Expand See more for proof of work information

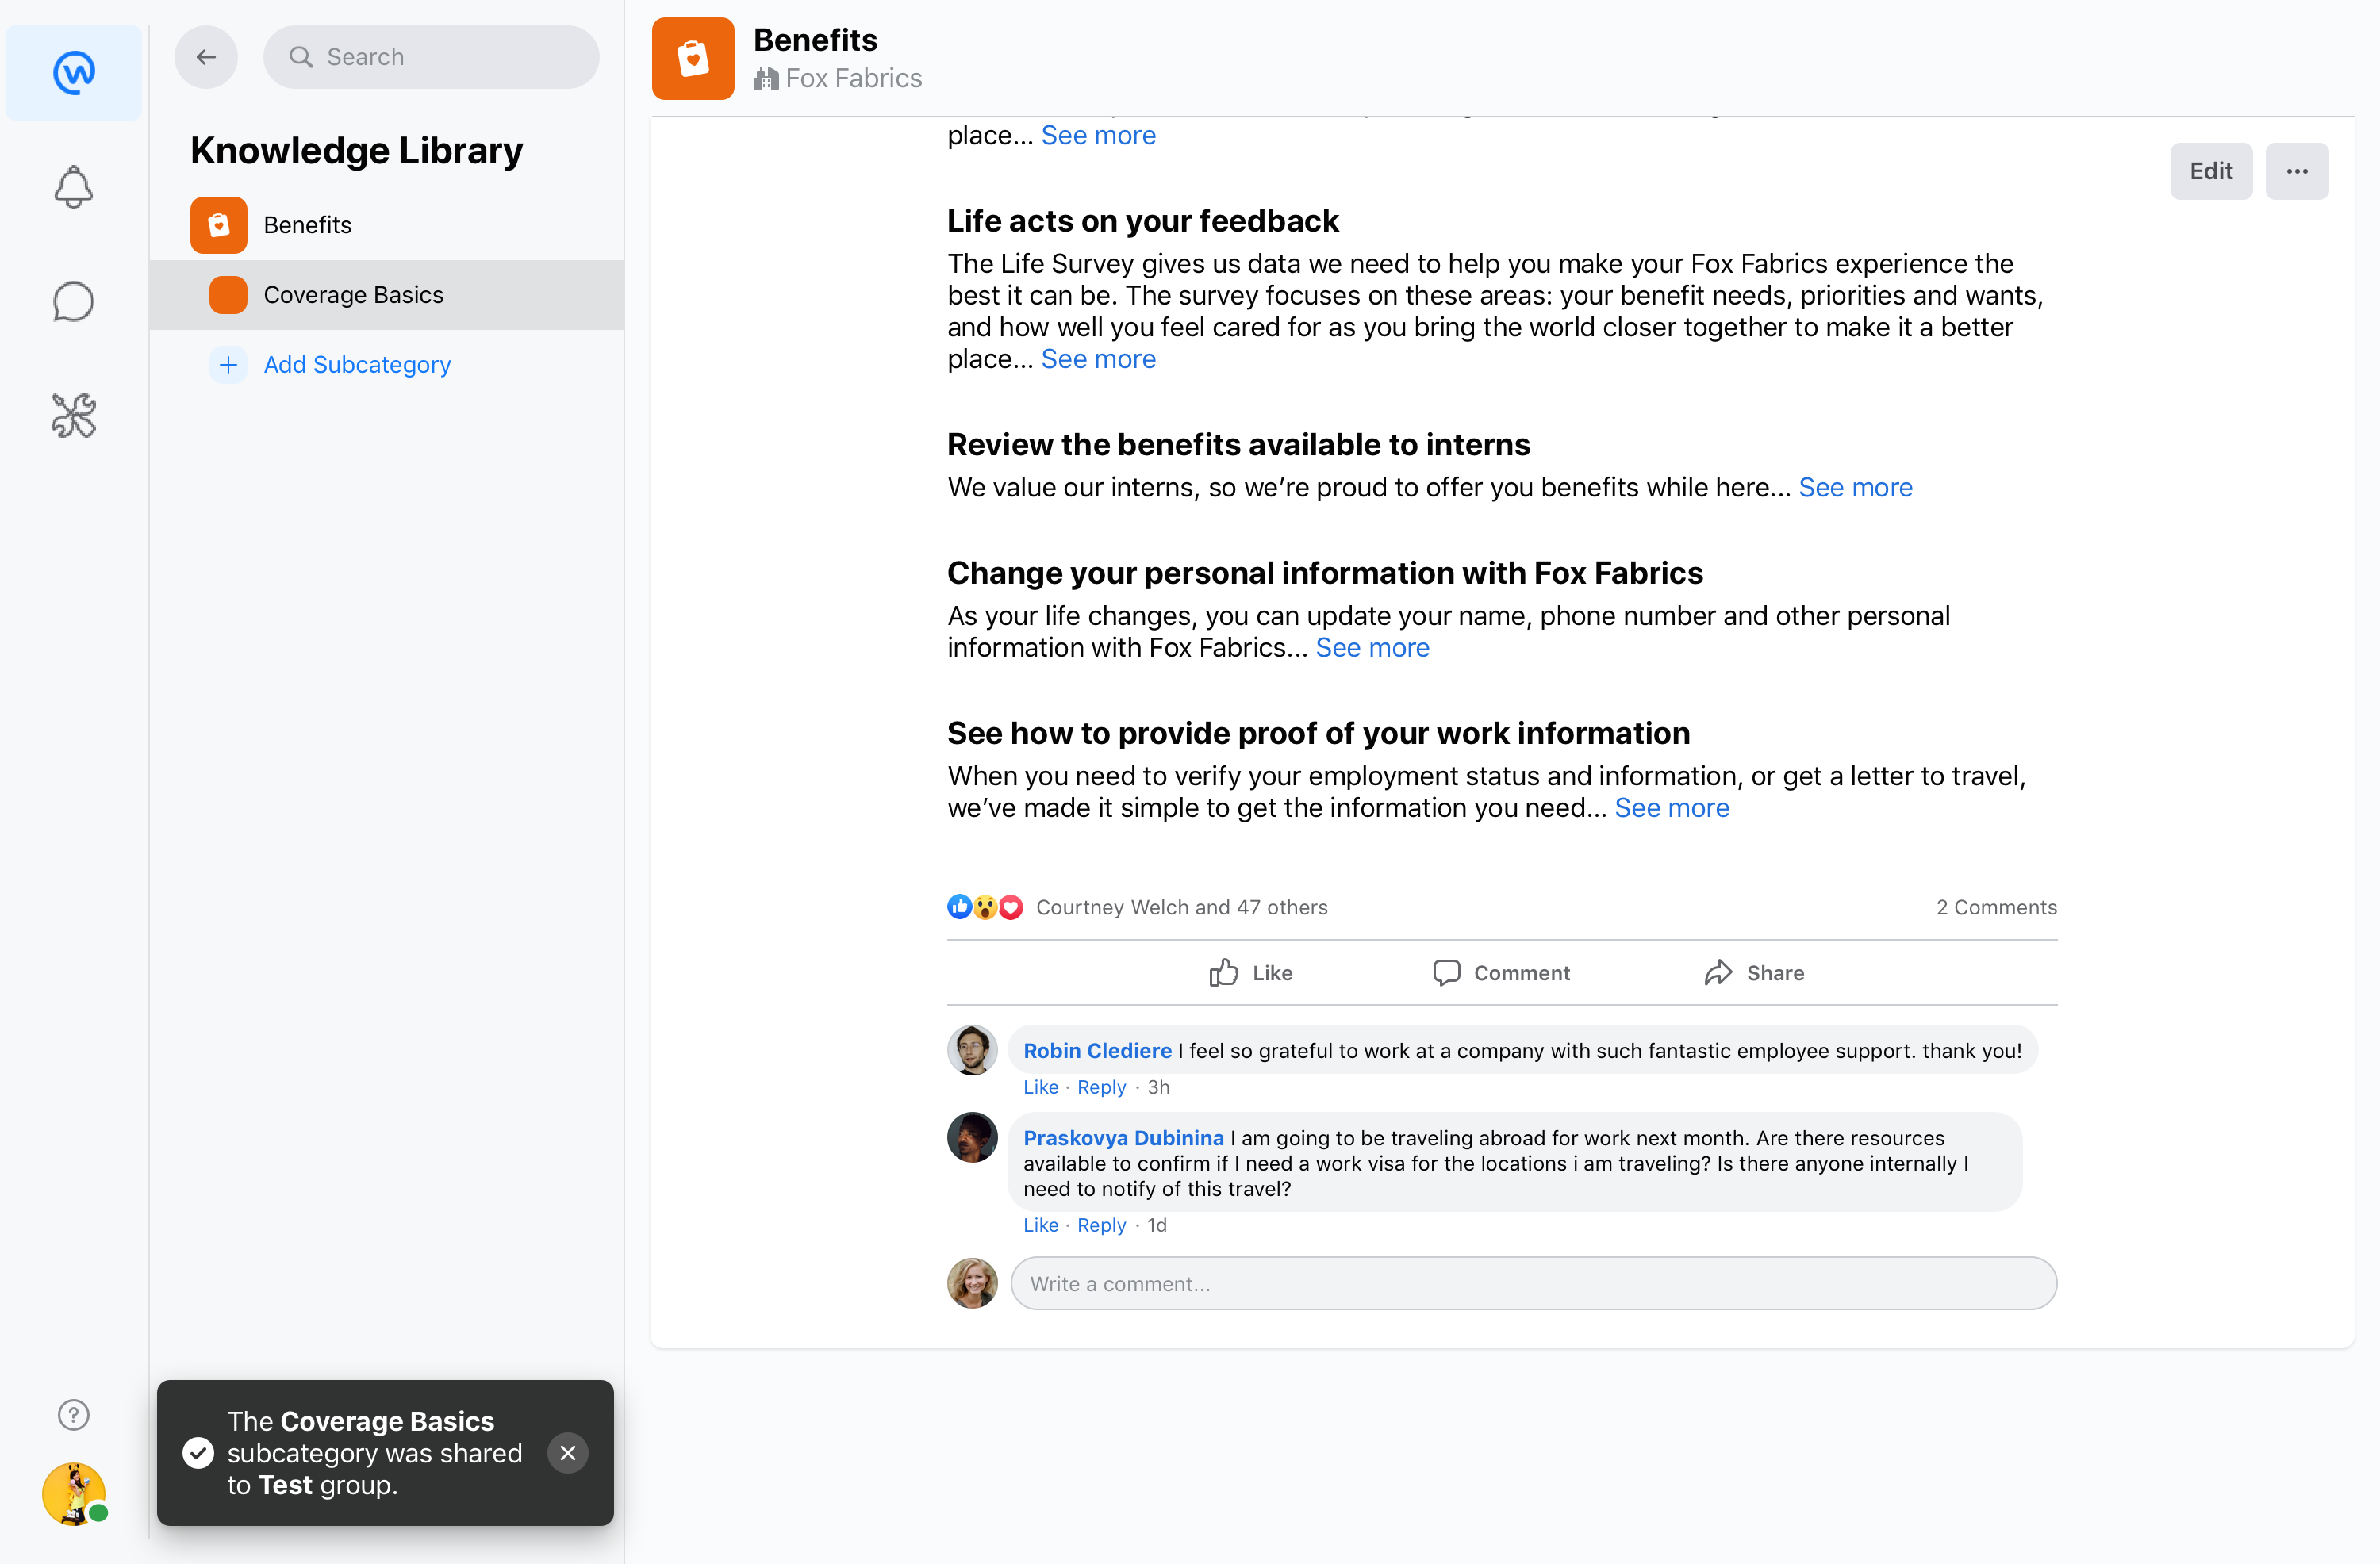coord(1672,808)
